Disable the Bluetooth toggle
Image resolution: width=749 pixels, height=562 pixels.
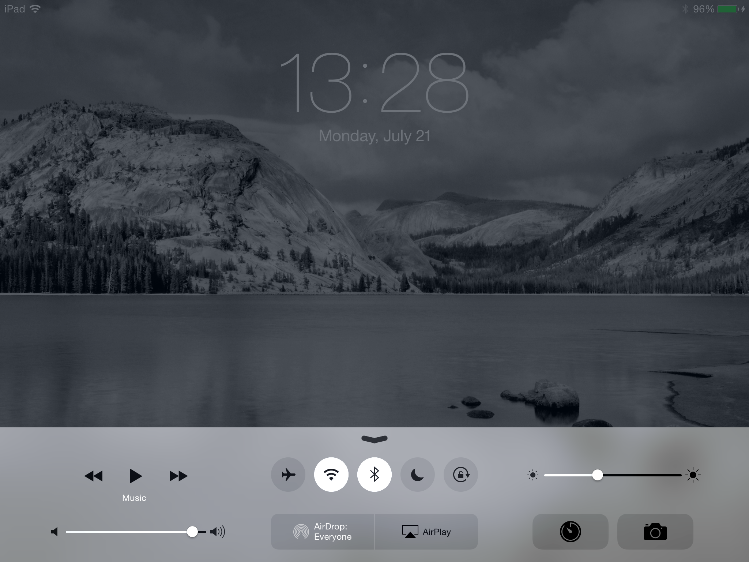pyautogui.click(x=374, y=475)
